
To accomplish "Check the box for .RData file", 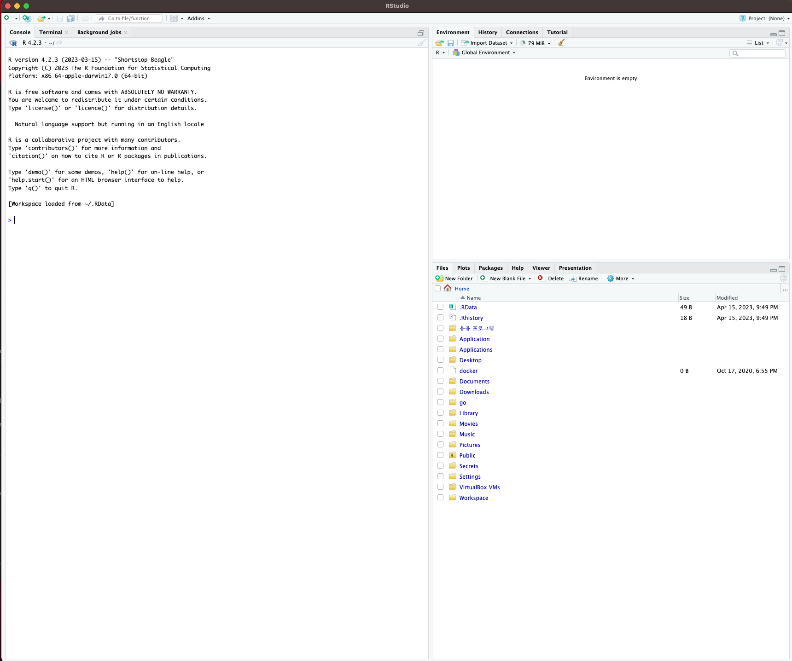I will coord(441,307).
